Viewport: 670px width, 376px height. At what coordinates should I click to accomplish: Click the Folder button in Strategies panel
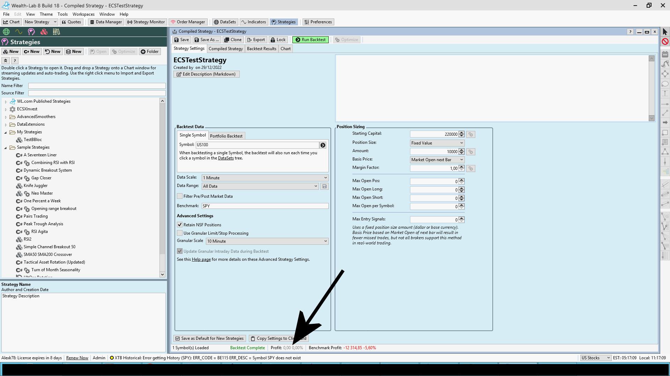tap(150, 52)
